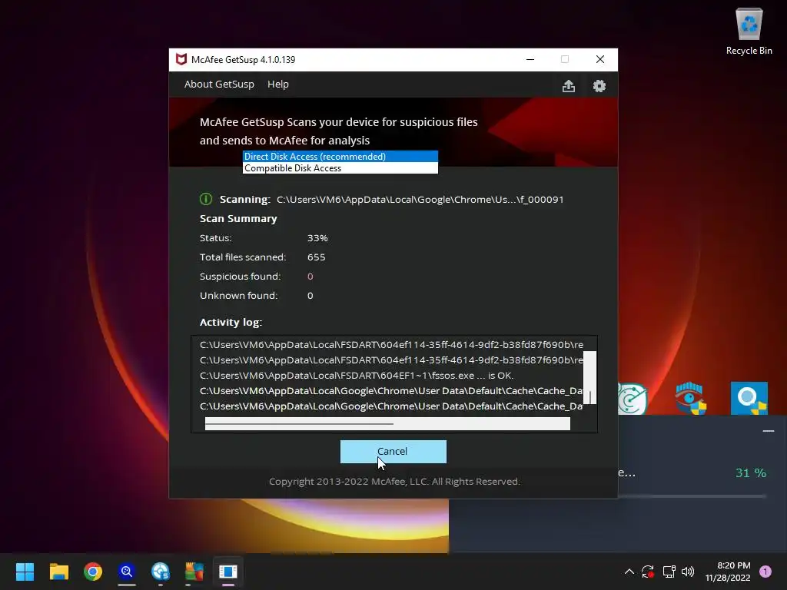The height and width of the screenshot is (590, 787).
Task: Open File Explorer from taskbar
Action: [x=58, y=572]
